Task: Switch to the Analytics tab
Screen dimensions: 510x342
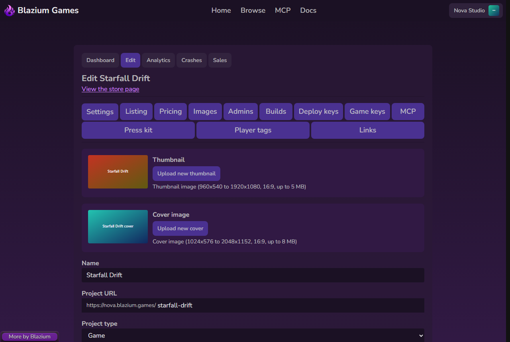Action: (158, 60)
